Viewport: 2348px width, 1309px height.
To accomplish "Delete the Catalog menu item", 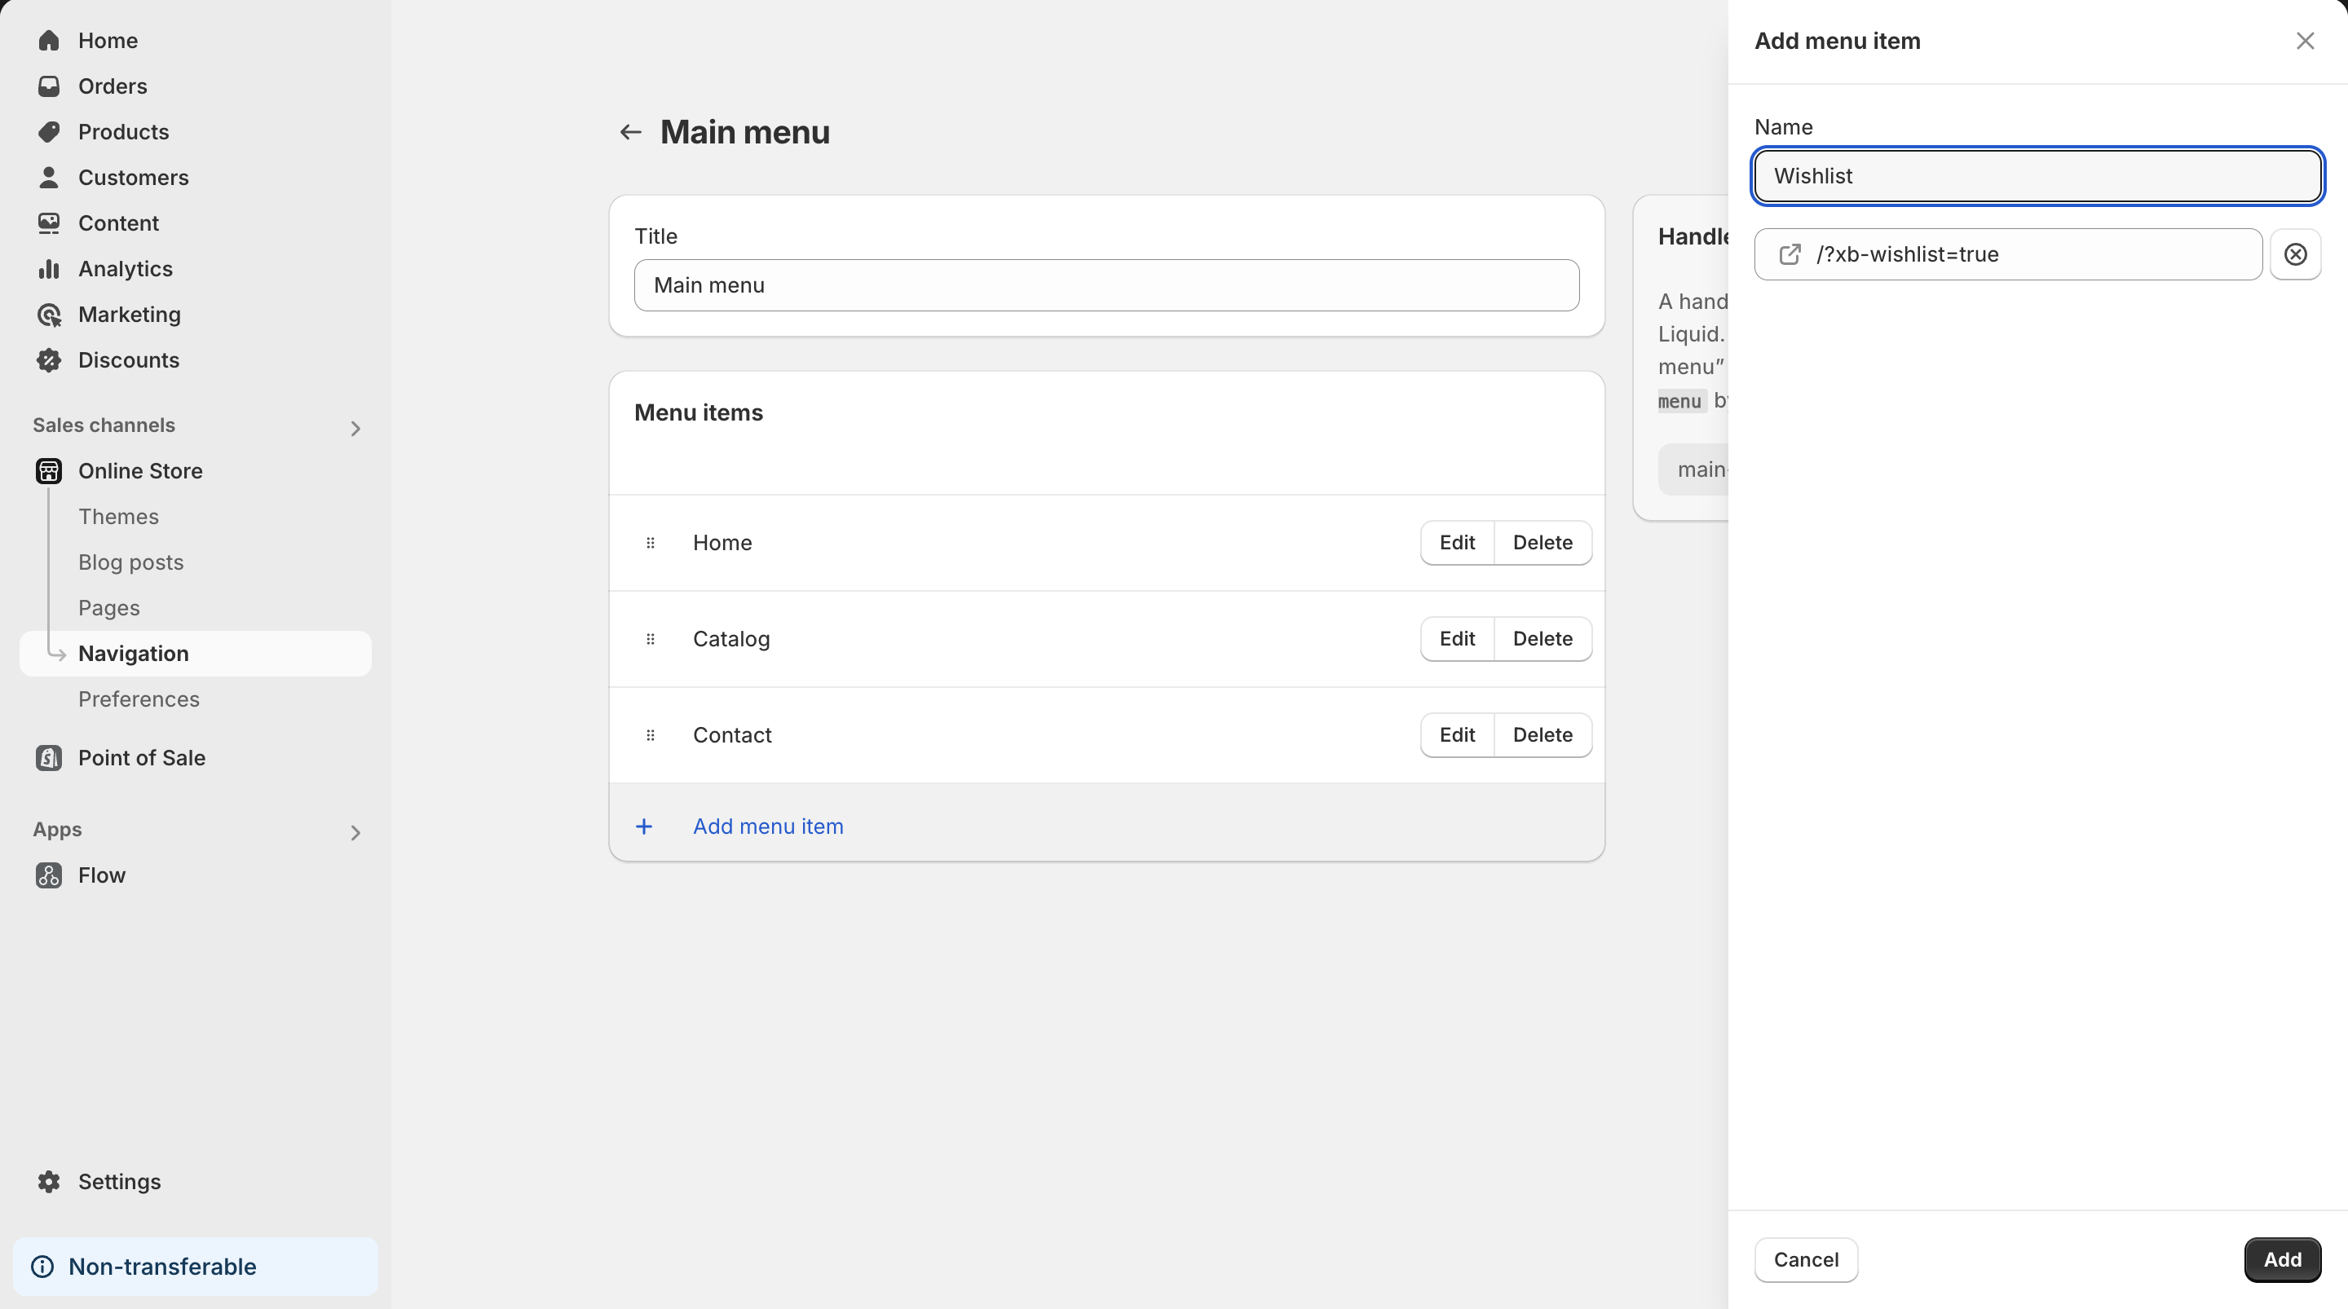I will click(x=1543, y=639).
